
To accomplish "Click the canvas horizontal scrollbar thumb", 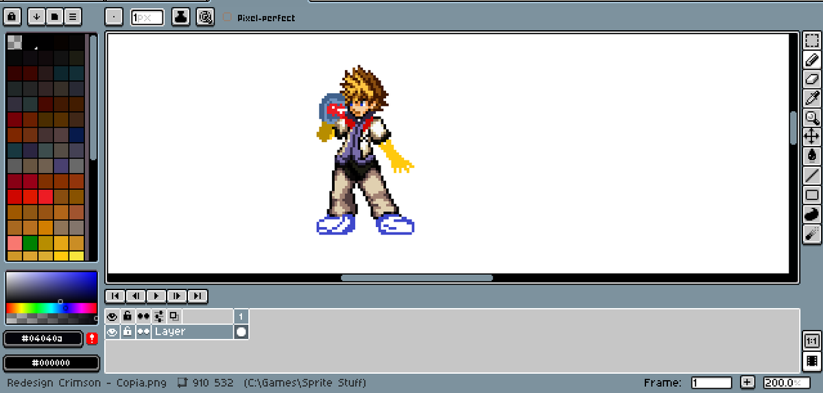I will click(417, 278).
